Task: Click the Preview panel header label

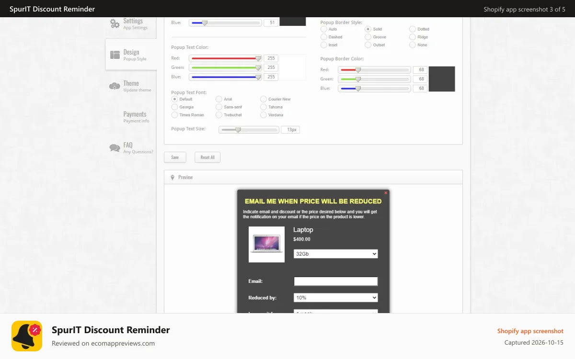Action: tap(185, 177)
